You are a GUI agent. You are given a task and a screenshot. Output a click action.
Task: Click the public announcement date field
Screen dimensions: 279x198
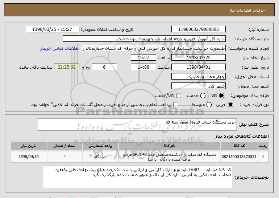(x=52, y=29)
